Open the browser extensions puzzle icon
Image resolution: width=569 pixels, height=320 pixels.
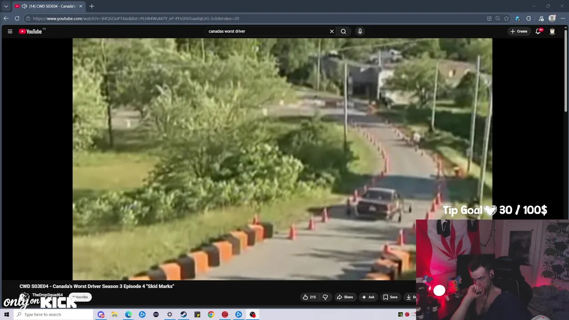tap(529, 18)
